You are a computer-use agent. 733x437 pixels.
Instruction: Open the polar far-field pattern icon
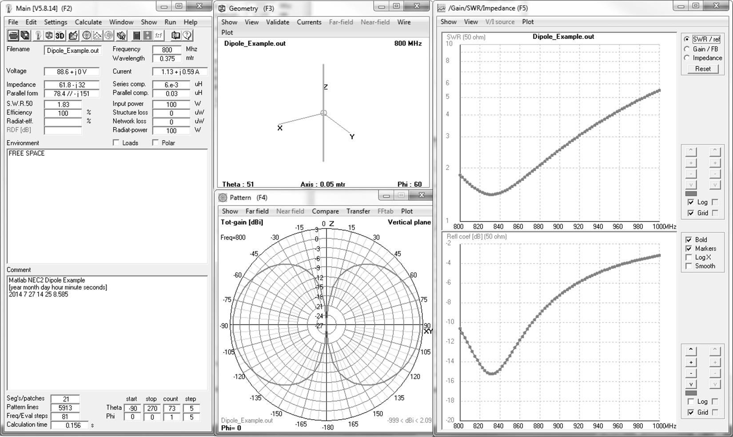87,35
